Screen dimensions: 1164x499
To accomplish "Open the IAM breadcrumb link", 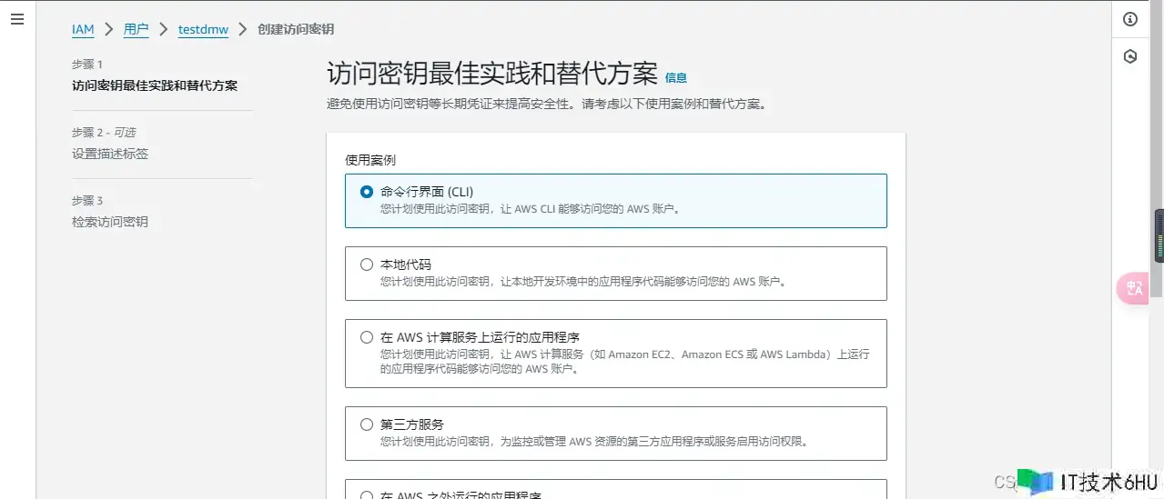I will tap(83, 29).
